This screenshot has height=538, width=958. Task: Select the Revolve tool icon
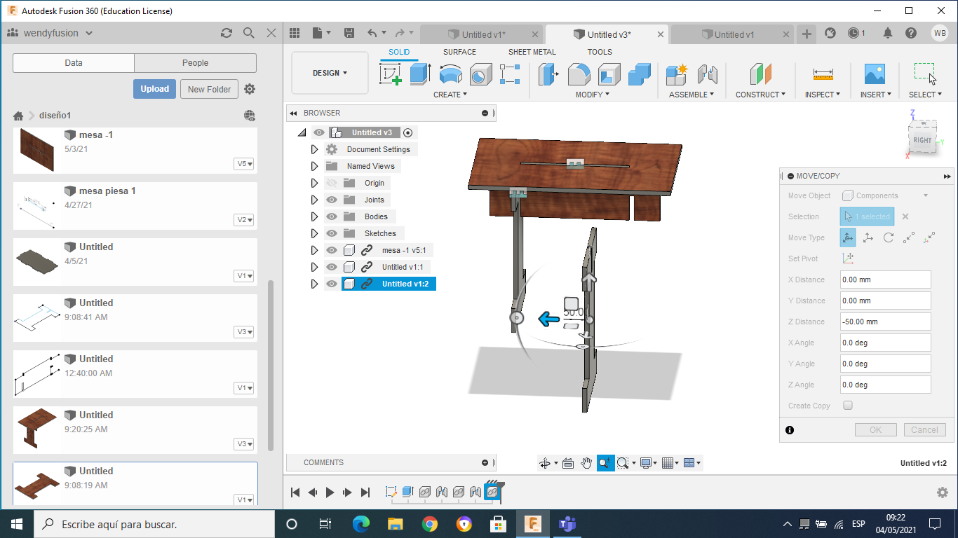point(450,74)
